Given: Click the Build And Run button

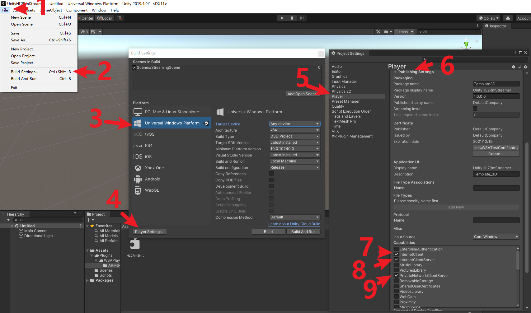Looking at the screenshot, I should (303, 232).
